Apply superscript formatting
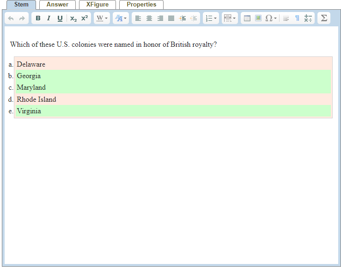The image size is (341, 270). pyautogui.click(x=84, y=18)
